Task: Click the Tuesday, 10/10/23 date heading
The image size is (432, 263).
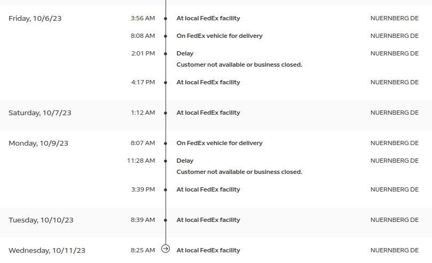Action: (41, 220)
